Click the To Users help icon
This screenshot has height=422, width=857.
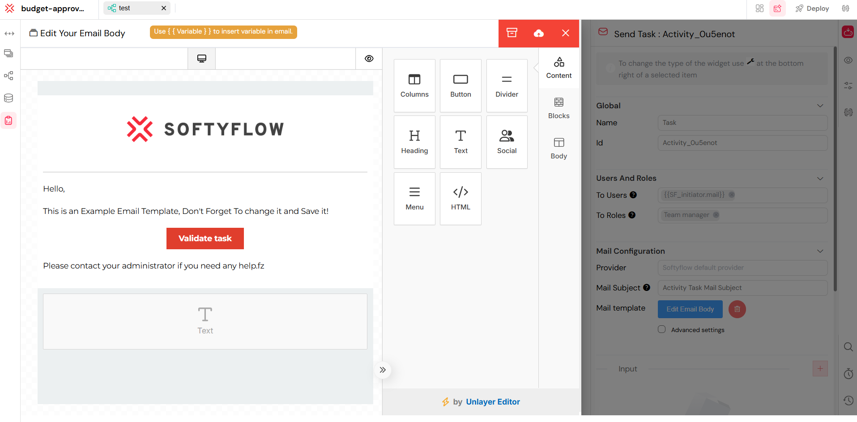pyautogui.click(x=633, y=195)
